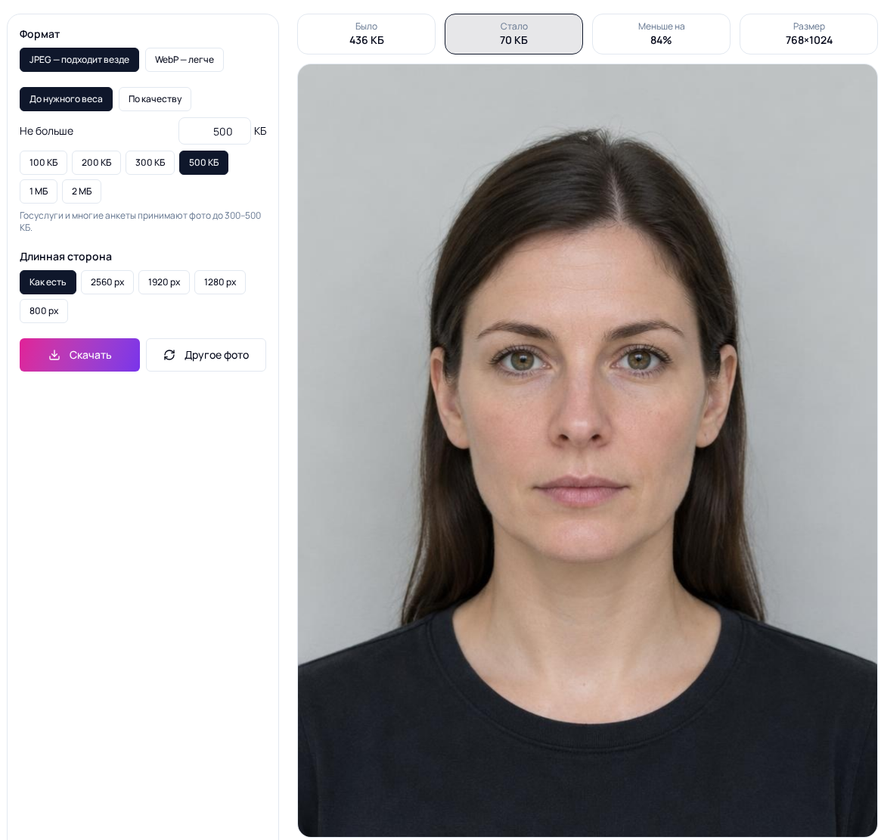Select the 500 КБ size preset

(203, 163)
